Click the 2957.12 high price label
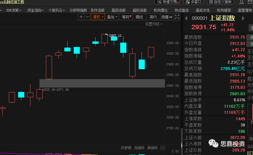The image size is (253, 155). [x=115, y=36]
